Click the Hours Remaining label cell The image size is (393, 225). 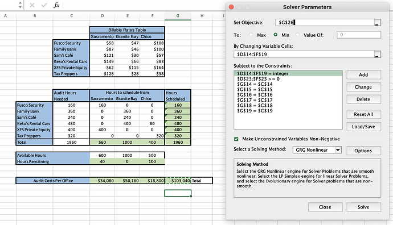point(53,161)
